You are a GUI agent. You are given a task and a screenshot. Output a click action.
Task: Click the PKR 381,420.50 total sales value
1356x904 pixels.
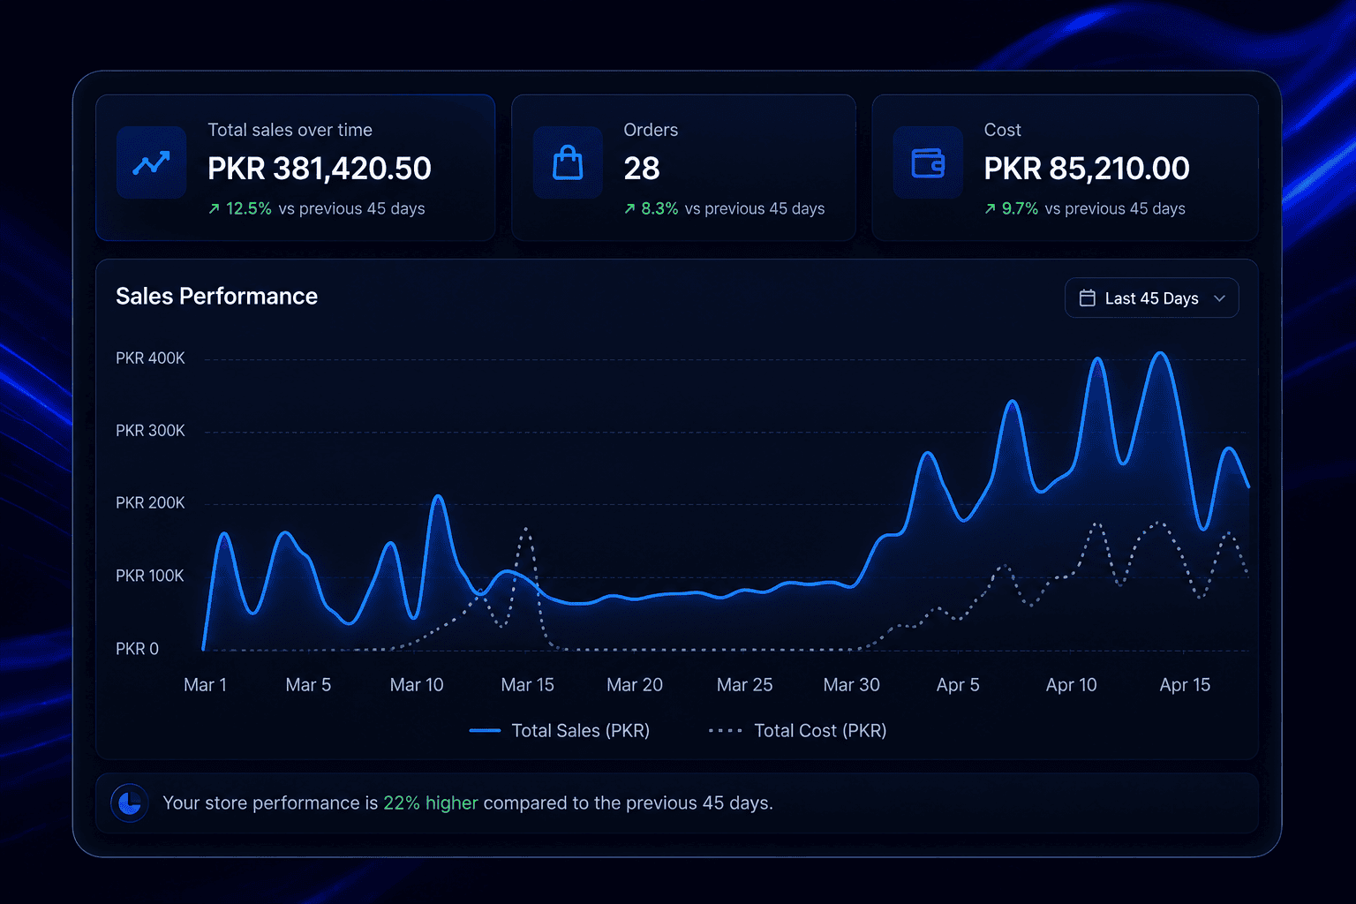click(x=320, y=169)
